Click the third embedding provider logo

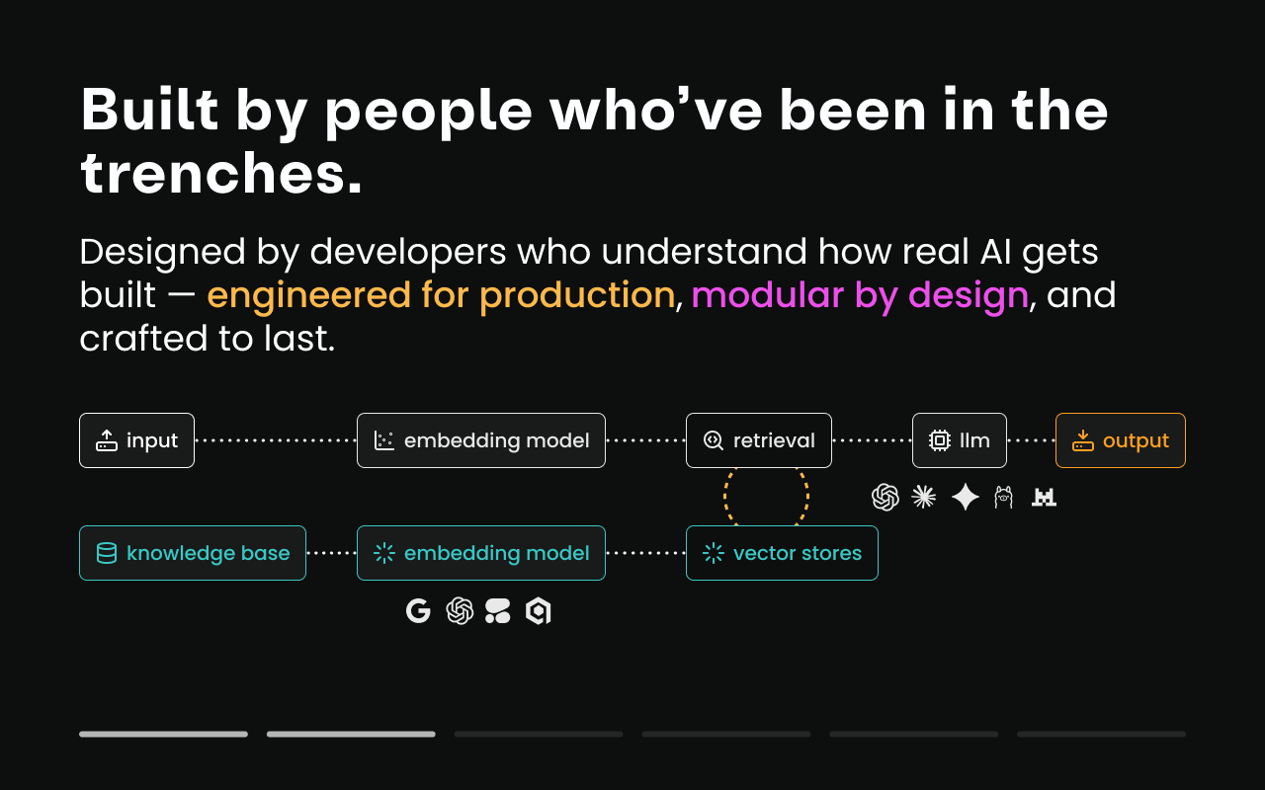point(498,611)
